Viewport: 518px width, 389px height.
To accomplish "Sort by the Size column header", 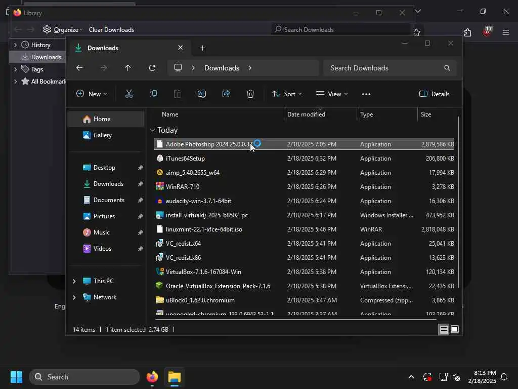I will [426, 114].
